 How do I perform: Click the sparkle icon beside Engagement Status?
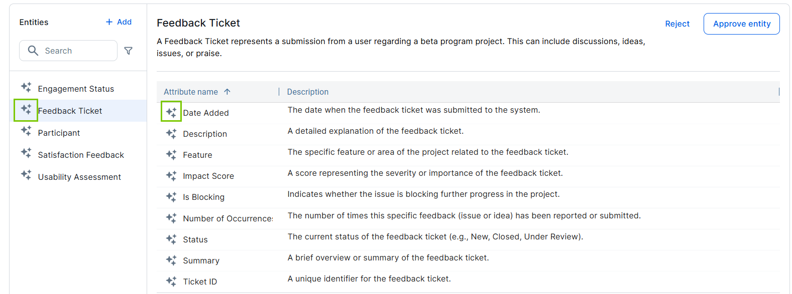[26, 88]
